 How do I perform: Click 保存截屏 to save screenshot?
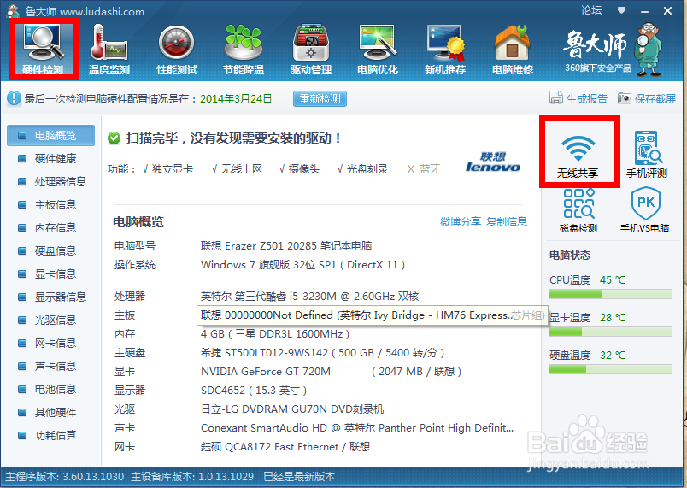(655, 98)
